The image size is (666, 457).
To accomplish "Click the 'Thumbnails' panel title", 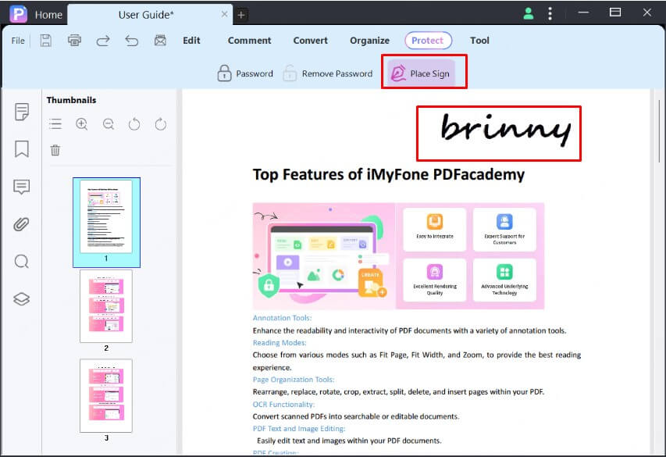I will 71,100.
